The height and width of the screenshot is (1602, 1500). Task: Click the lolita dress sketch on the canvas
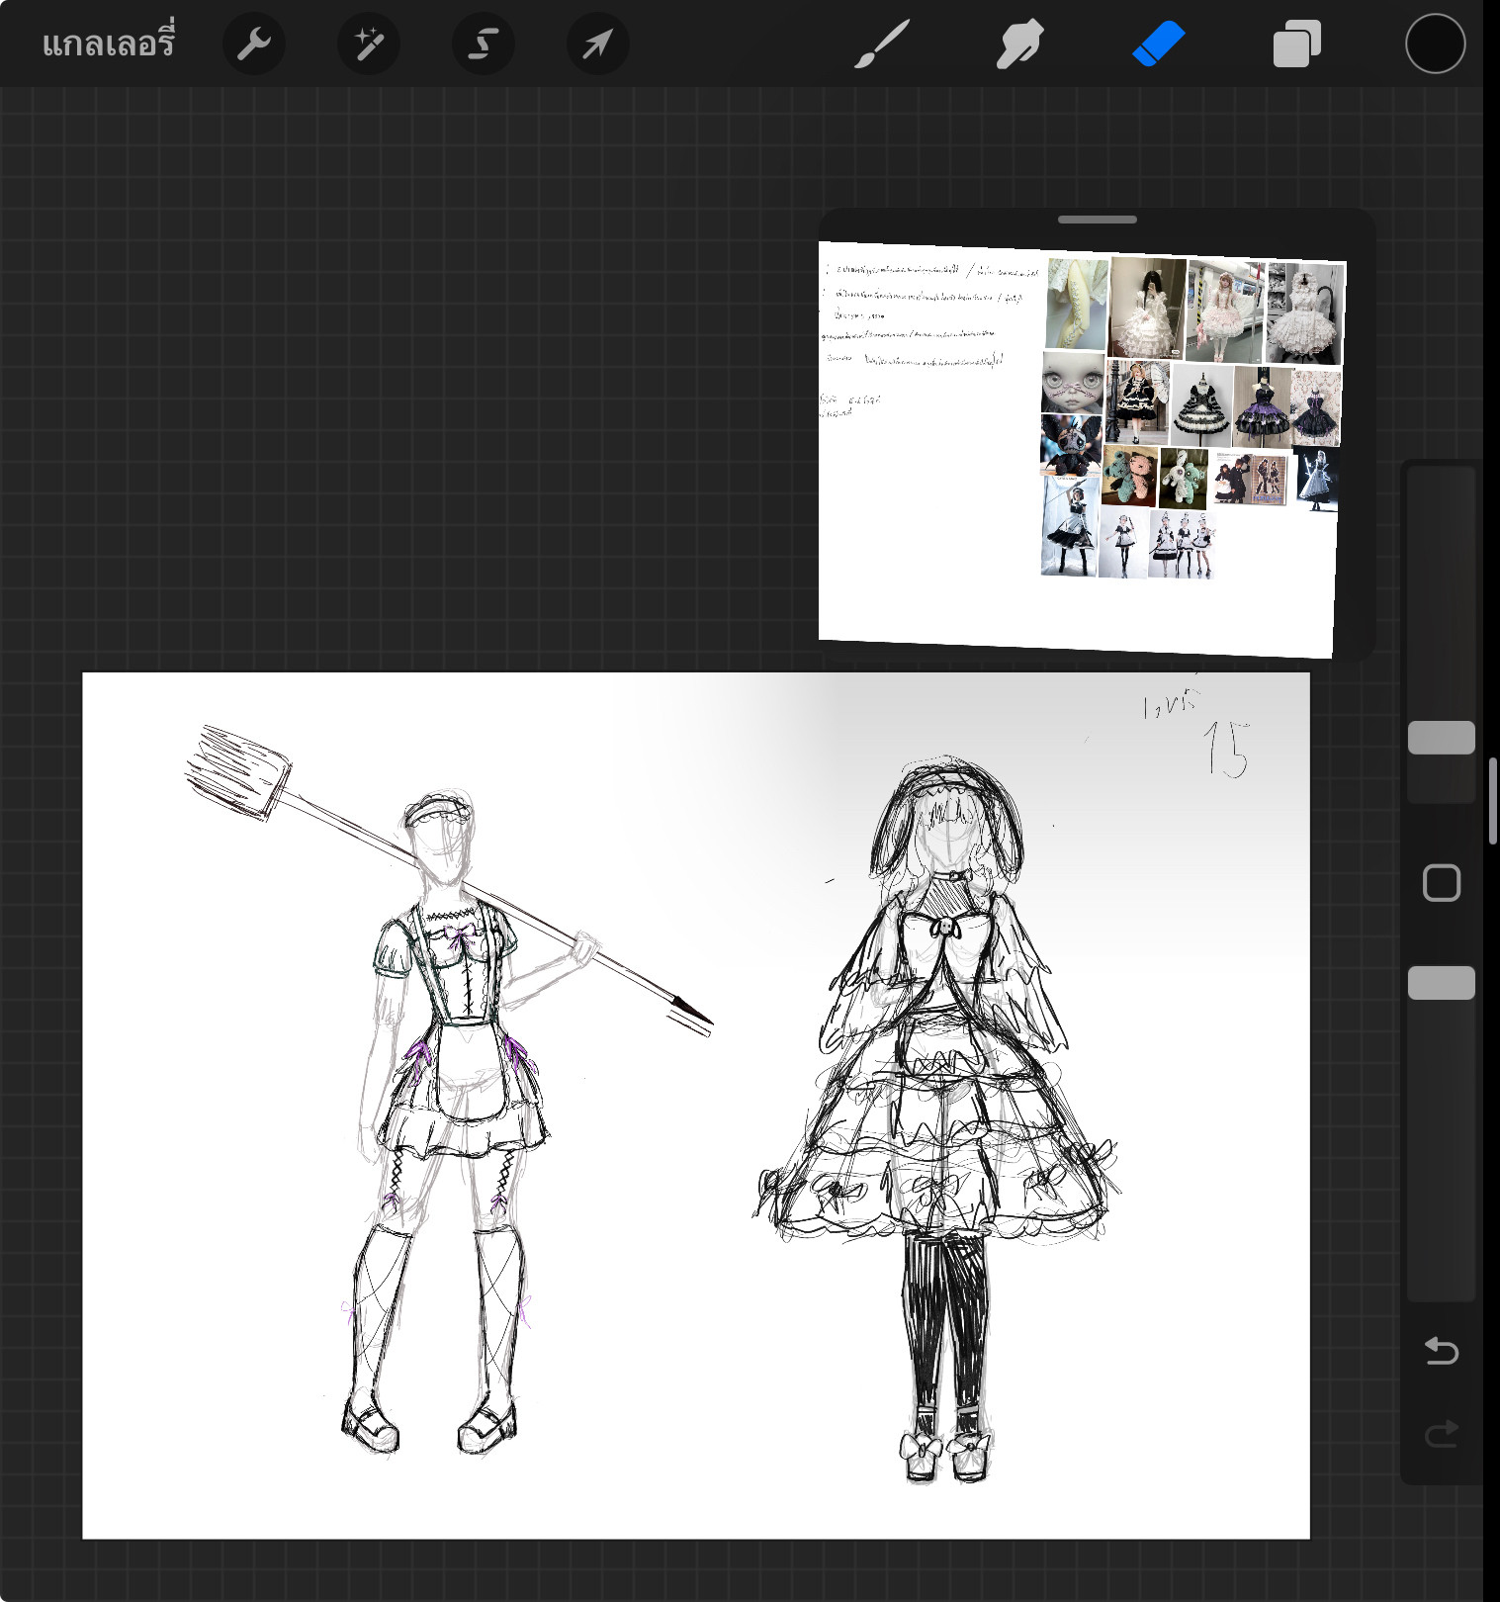pyautogui.click(x=937, y=1122)
